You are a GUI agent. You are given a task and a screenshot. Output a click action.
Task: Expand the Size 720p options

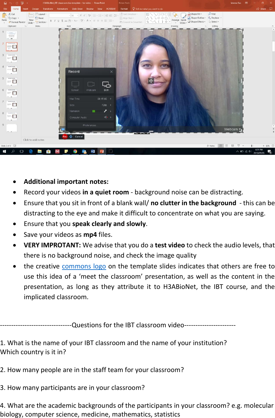(111, 105)
